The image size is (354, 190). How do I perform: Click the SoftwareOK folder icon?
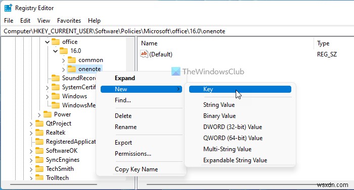(x=39, y=151)
